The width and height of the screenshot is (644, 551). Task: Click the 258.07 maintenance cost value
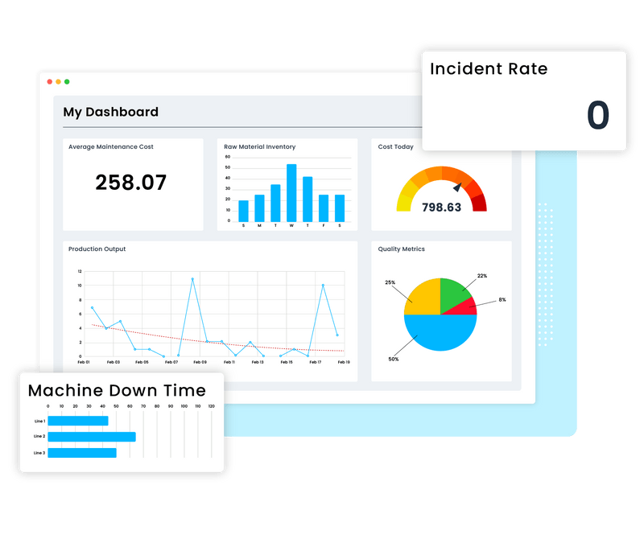pyautogui.click(x=133, y=182)
